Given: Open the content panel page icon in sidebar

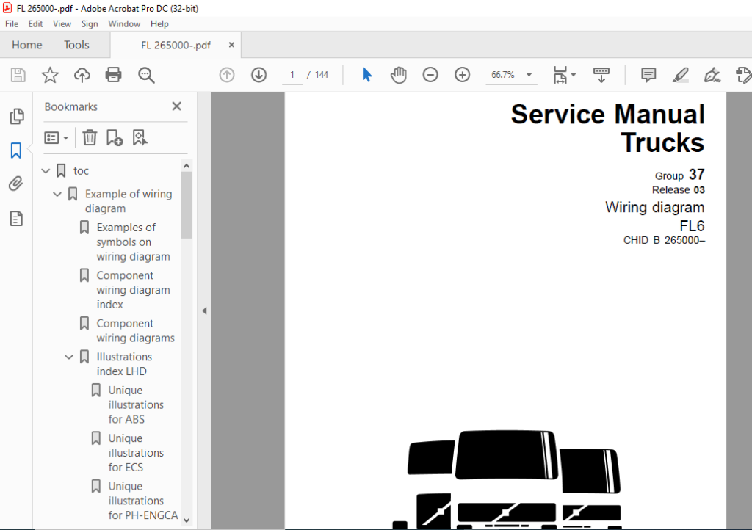Looking at the screenshot, I should [16, 219].
